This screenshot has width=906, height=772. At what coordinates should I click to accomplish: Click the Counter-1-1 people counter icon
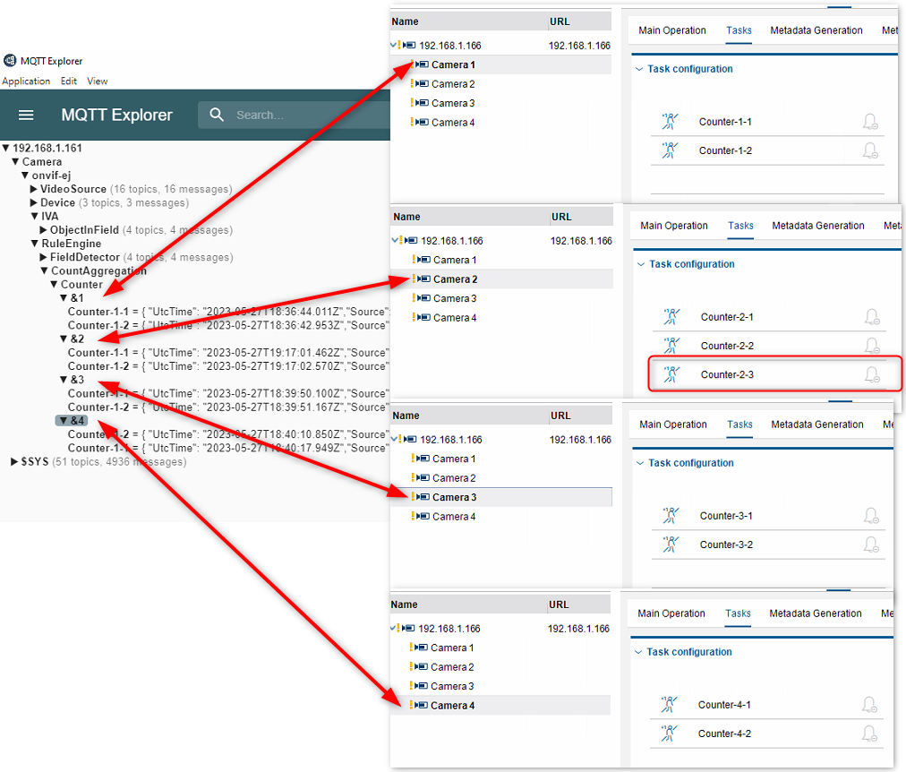coord(670,121)
